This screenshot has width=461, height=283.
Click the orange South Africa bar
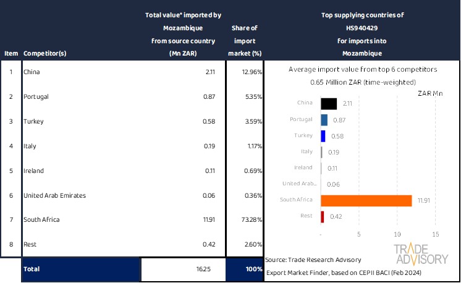[x=366, y=200]
